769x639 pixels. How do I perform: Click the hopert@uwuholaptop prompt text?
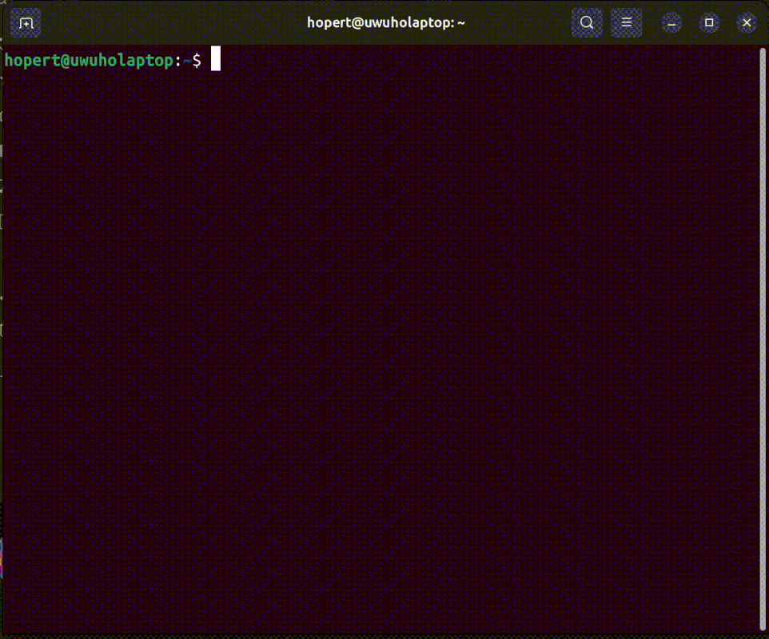(x=89, y=60)
